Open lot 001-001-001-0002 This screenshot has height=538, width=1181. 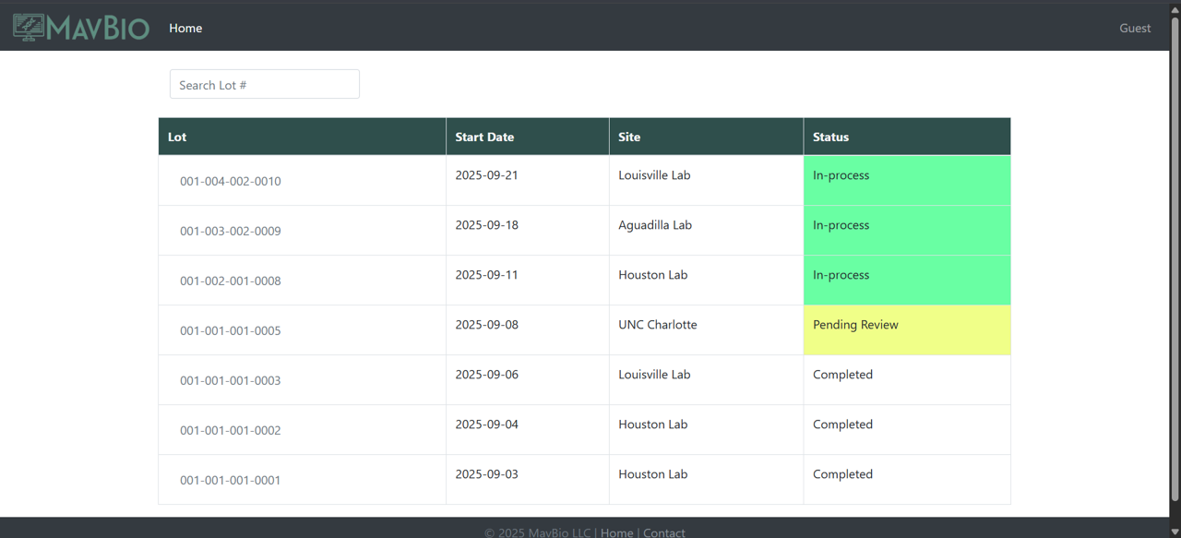point(230,430)
